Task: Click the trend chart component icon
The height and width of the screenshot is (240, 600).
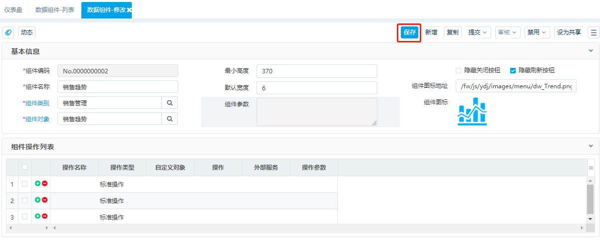Action: coord(472,111)
